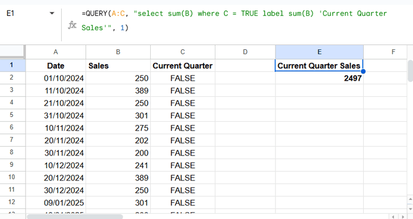Select row 2 header

click(12, 78)
